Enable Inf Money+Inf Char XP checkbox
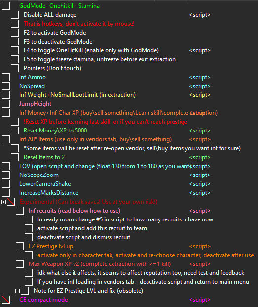The width and height of the screenshot is (258, 307). 6,113
